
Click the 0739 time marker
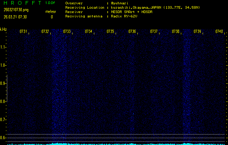click(x=197, y=32)
